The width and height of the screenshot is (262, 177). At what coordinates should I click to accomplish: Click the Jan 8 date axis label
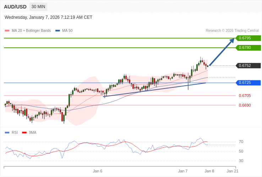(209, 171)
